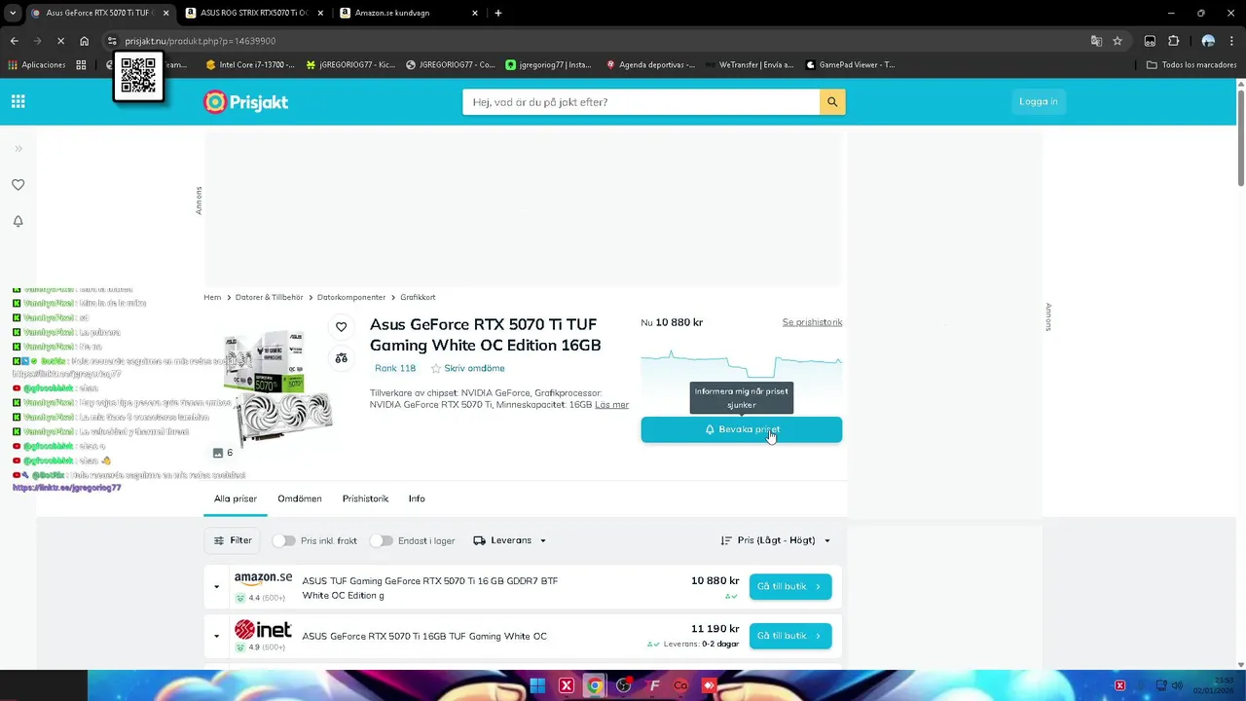Click Logga in button
The image size is (1246, 701).
[1038, 101]
